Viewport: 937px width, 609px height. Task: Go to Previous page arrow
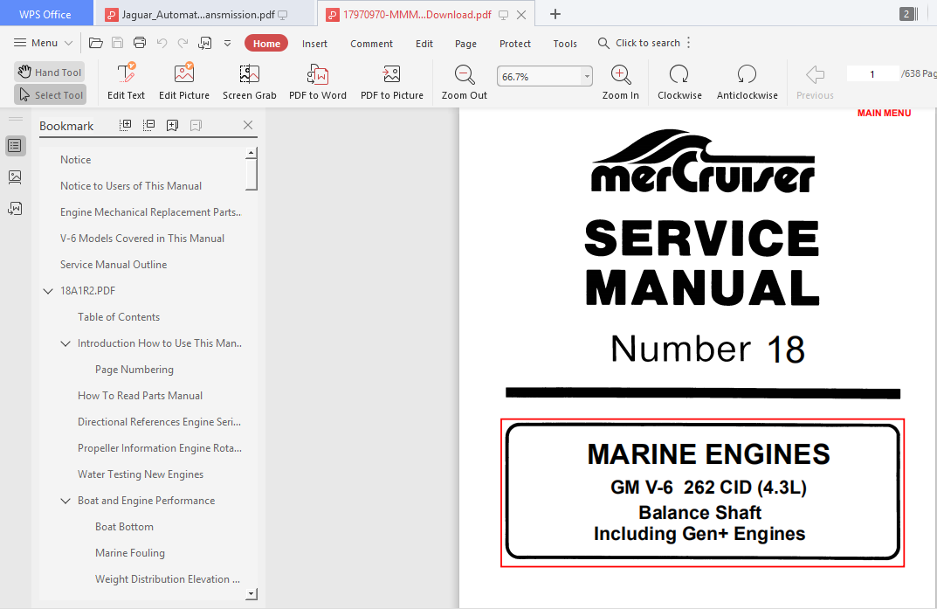[815, 81]
